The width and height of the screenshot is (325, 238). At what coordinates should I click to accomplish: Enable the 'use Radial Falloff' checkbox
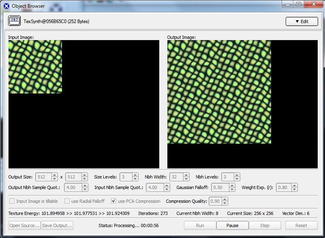click(x=67, y=201)
